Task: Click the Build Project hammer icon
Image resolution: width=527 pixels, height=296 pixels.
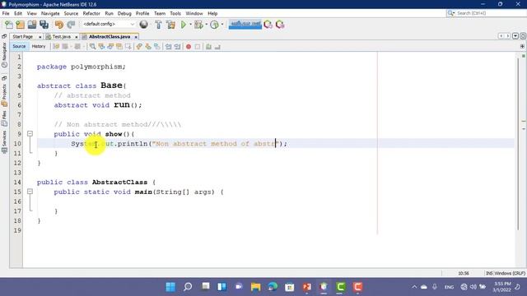Action: tap(158, 25)
